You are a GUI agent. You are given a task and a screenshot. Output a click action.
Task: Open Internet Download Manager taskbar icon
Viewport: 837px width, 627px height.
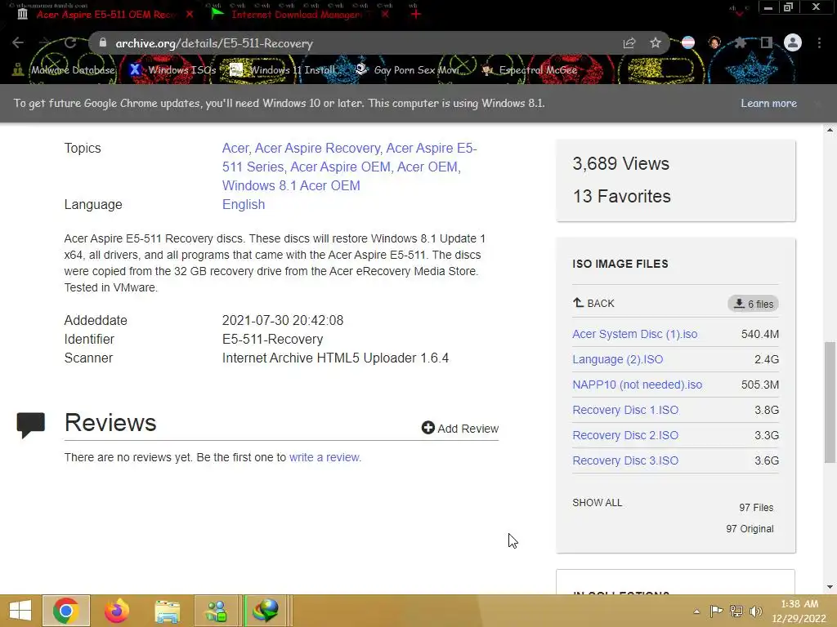tap(266, 611)
